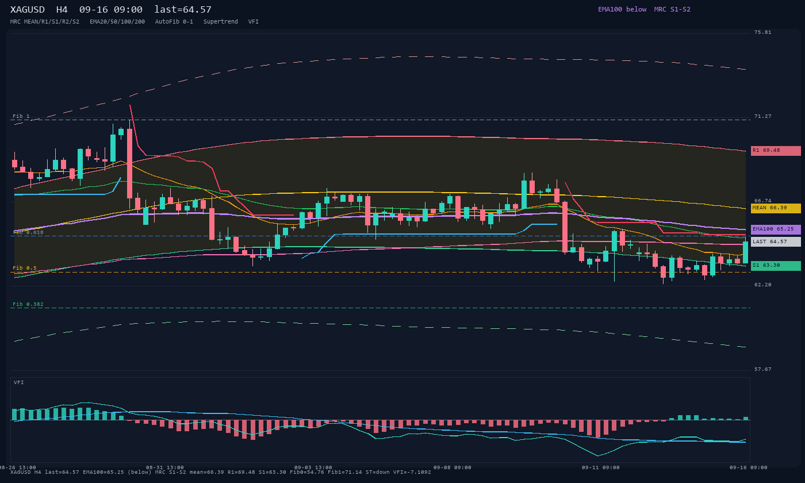The height and width of the screenshot is (483, 805).
Task: Click the AutoFib 0-1 indicator label
Action: click(174, 22)
